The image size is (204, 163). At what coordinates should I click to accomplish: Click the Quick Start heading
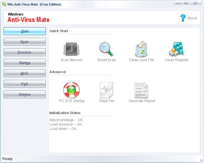[59, 31]
